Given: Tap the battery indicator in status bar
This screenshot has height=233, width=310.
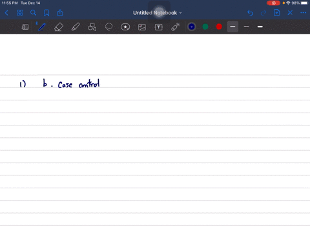Looking at the screenshot, I should (x=304, y=3).
